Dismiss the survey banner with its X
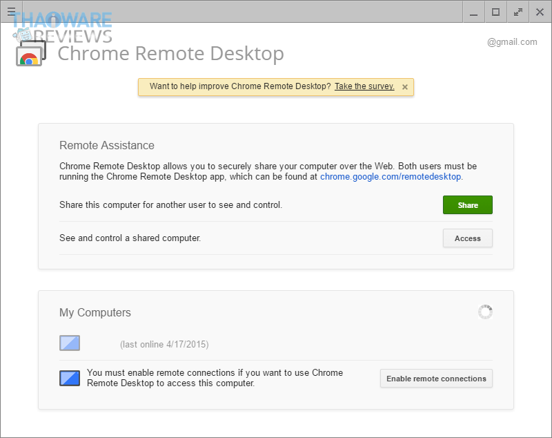 (x=405, y=86)
